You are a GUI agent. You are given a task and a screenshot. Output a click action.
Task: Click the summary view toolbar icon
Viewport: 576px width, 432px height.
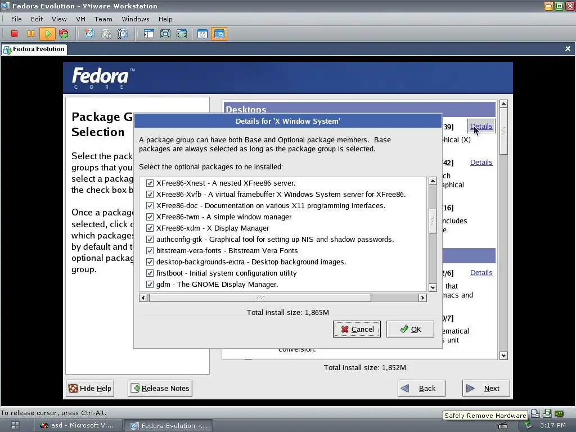(x=202, y=34)
